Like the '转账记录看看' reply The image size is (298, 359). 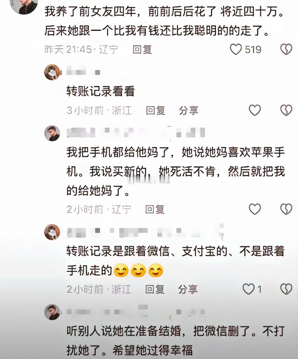coord(255,110)
